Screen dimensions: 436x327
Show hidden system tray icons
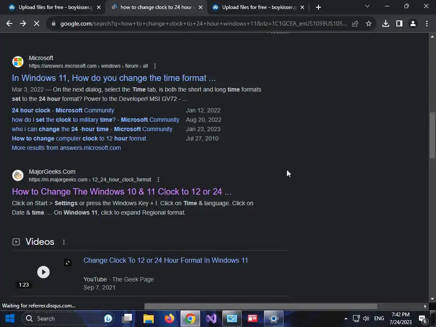click(x=346, y=318)
